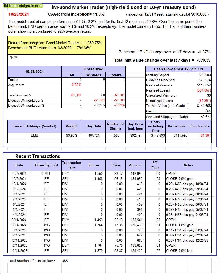Click the Unrealized table header

93,69
